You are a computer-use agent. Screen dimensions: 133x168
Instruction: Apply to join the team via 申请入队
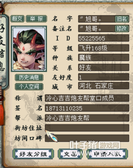coord(107,154)
